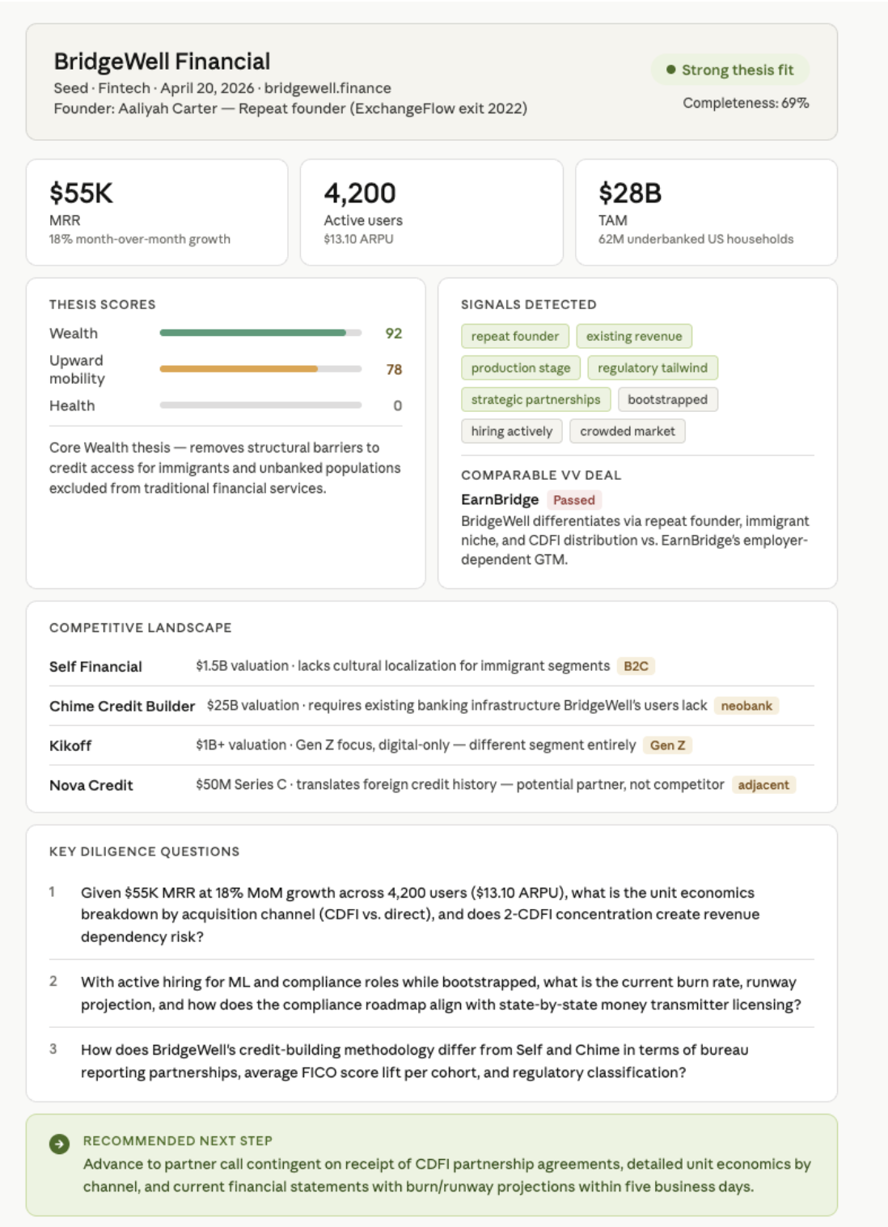Click the green dot in thesis fit badge
This screenshot has height=1227, width=888.
[x=670, y=70]
